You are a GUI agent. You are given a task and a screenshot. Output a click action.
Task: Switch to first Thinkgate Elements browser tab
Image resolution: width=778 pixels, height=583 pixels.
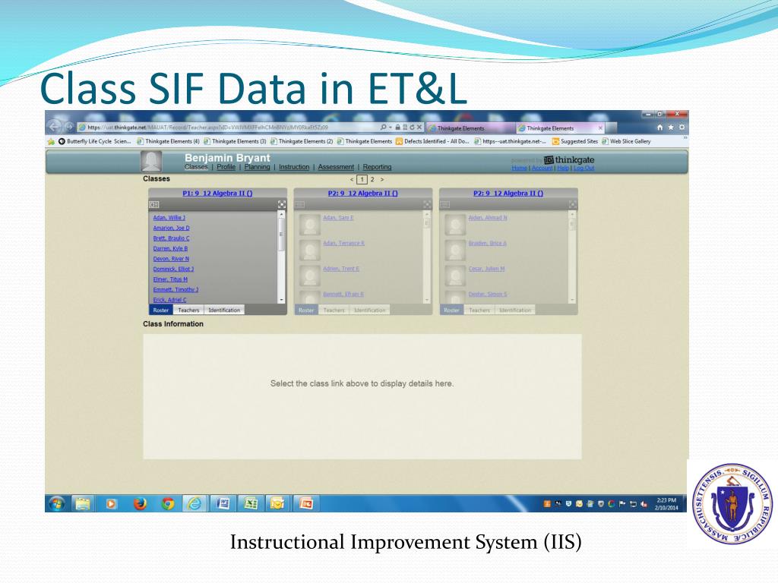(470, 128)
